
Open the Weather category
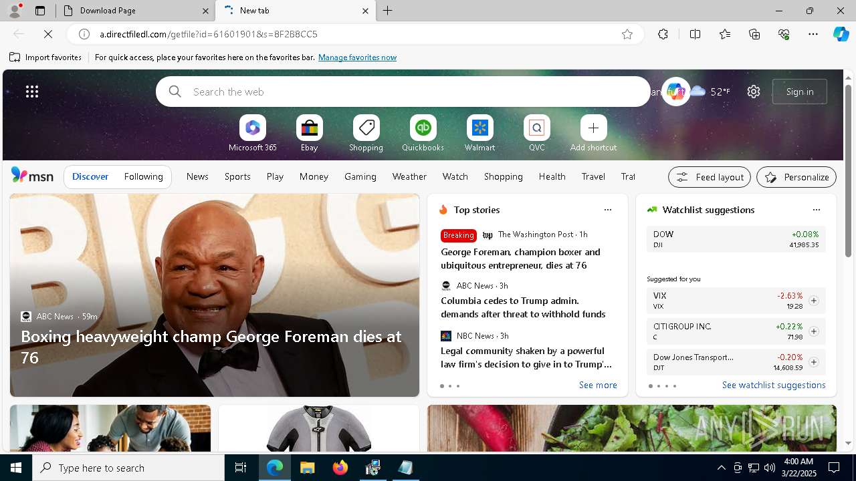pyautogui.click(x=409, y=176)
